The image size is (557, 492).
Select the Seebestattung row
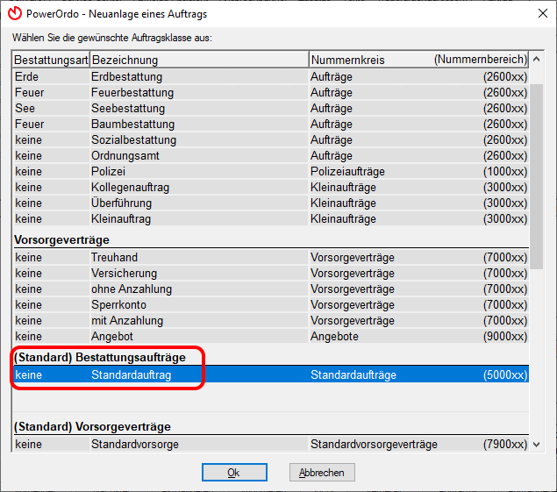click(271, 109)
